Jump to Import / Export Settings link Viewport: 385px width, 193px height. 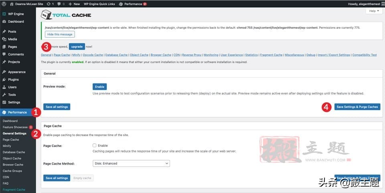pos(334,55)
